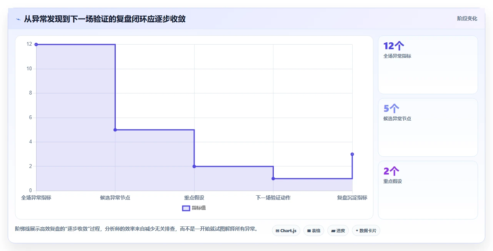This screenshot has width=493, height=251.
Task: Select the data point at 候选异常节点 value 5
Action: [x=115, y=130]
